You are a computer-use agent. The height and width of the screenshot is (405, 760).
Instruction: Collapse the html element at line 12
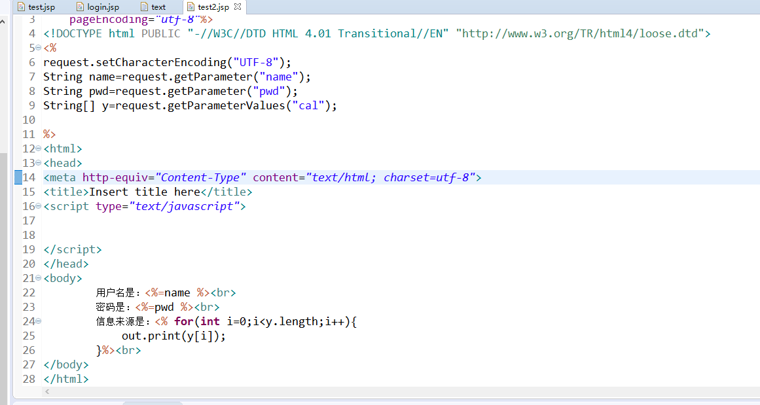coord(38,149)
